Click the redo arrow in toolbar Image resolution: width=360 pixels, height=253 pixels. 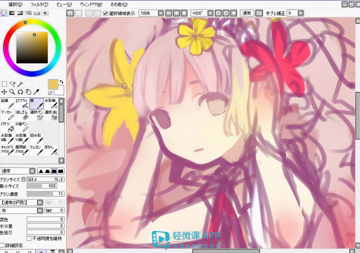pos(79,13)
